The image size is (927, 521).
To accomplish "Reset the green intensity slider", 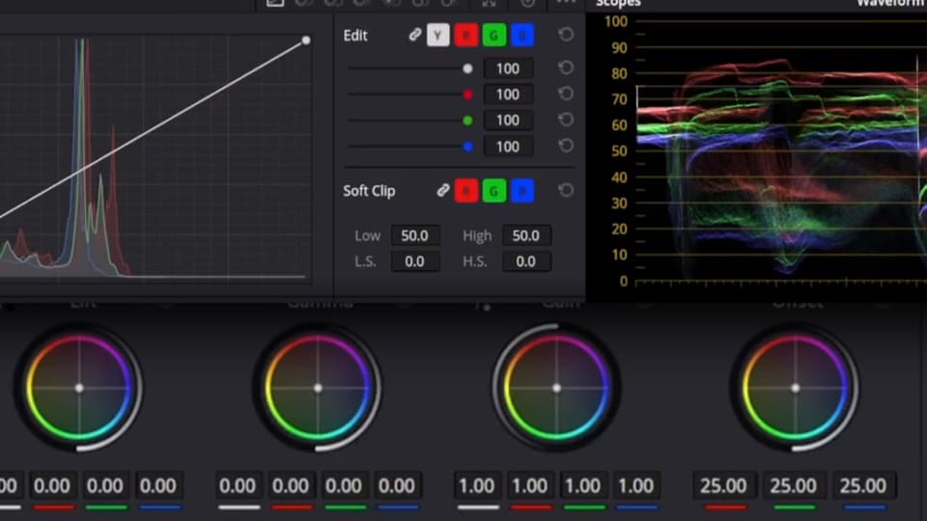I will tap(566, 120).
